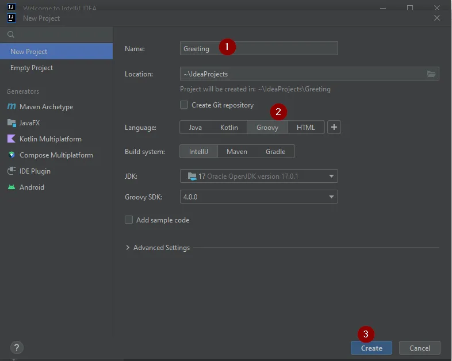
Task: Click into the project Name field
Action: point(282,49)
